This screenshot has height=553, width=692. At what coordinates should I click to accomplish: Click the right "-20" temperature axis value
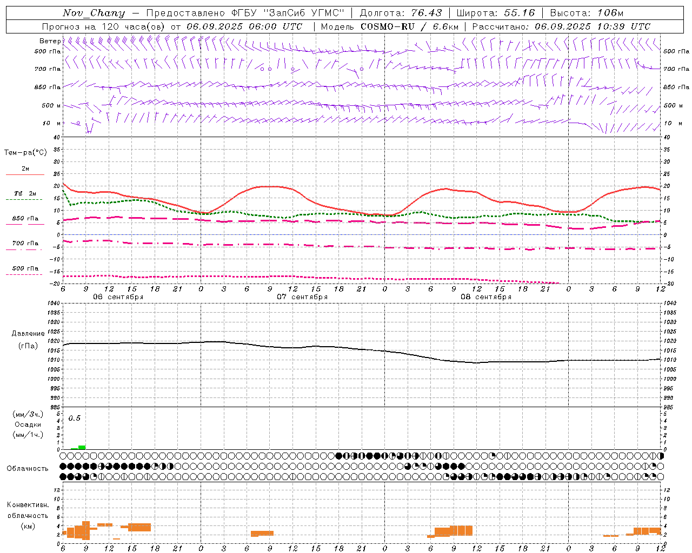[669, 284]
